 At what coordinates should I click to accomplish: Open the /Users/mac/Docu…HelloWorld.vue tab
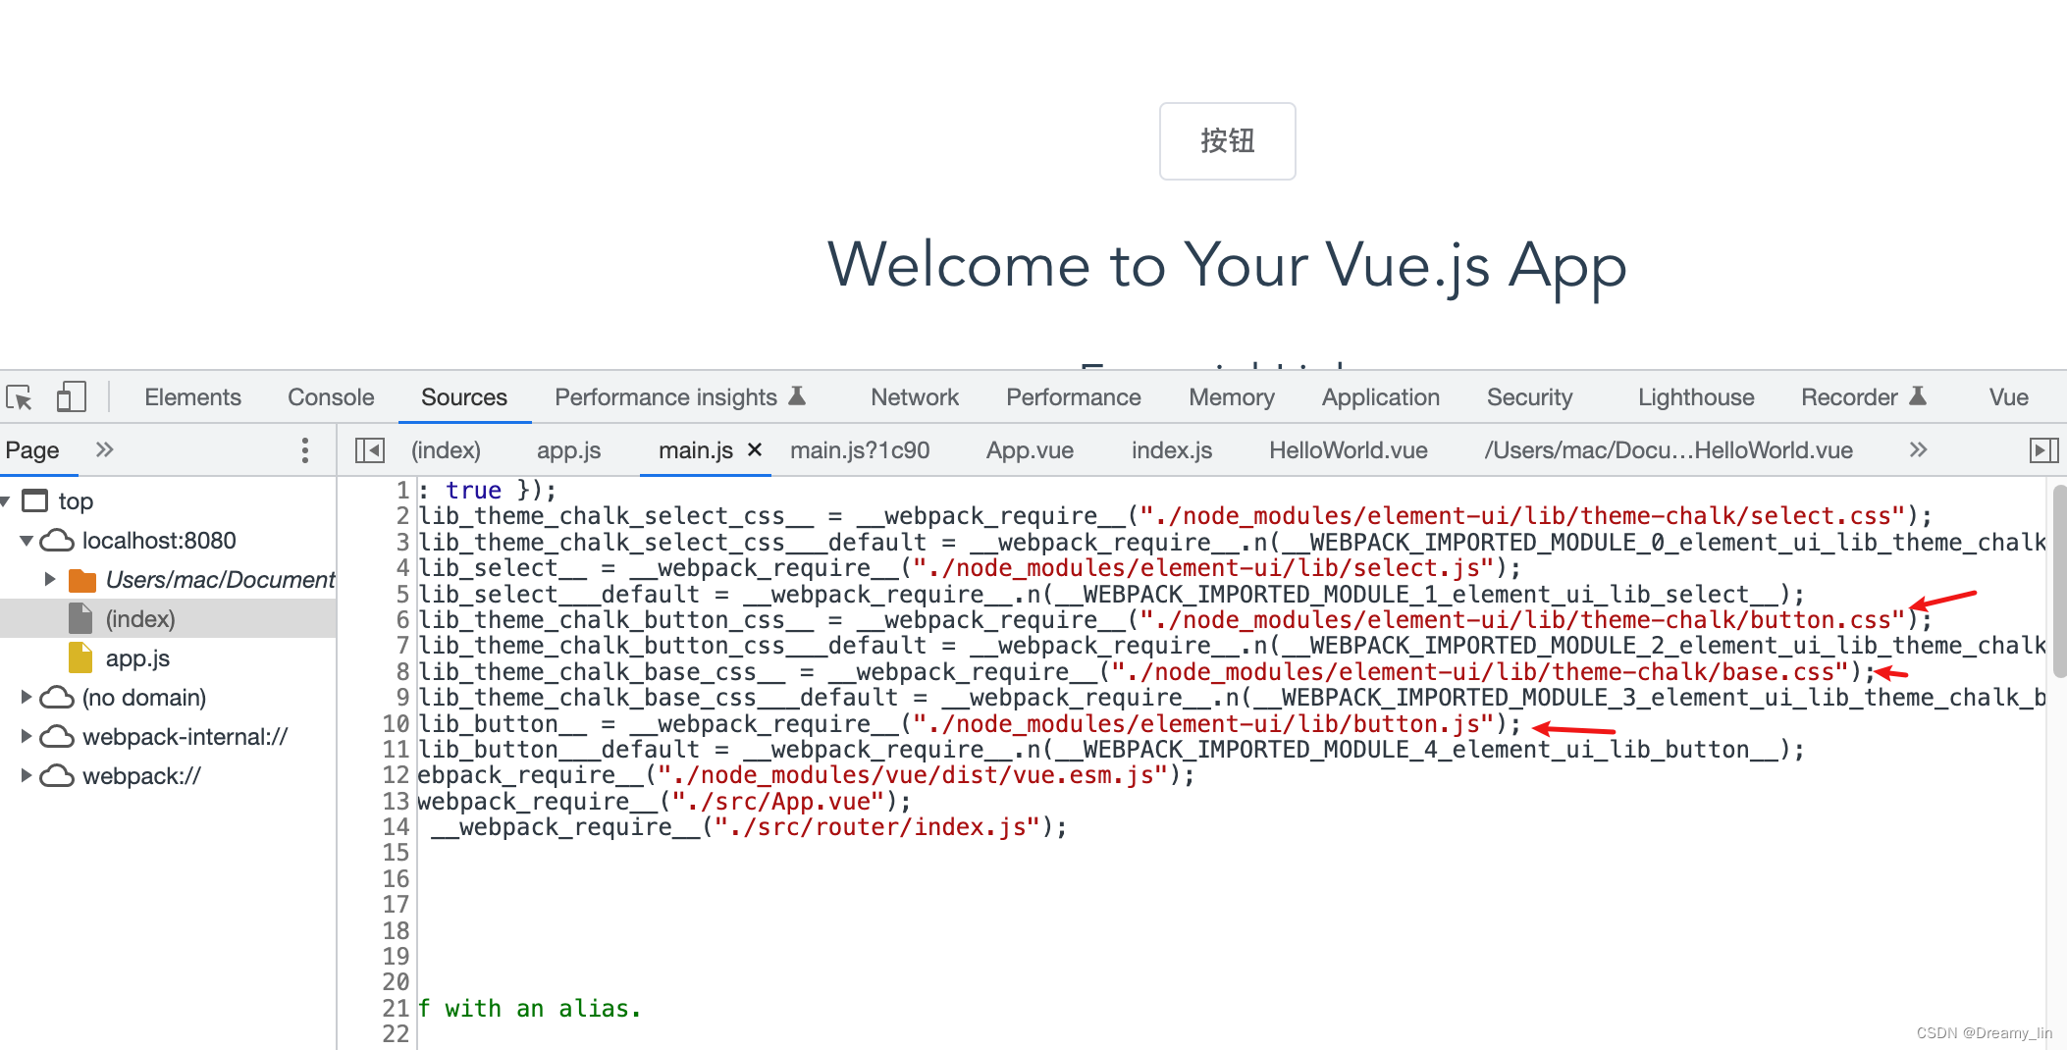1669,450
